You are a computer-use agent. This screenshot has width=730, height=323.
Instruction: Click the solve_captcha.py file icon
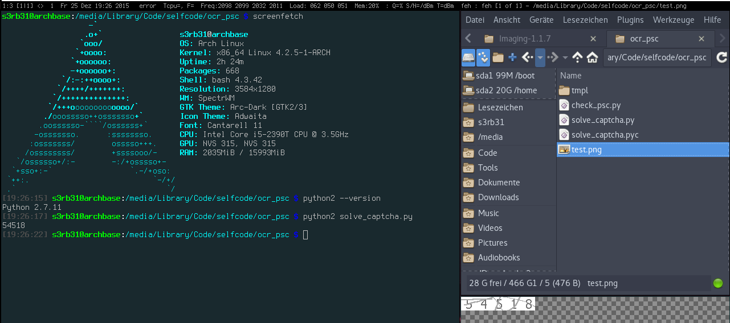coord(564,119)
